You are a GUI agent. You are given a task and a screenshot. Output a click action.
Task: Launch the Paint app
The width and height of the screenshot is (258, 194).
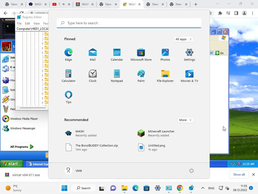141,76
